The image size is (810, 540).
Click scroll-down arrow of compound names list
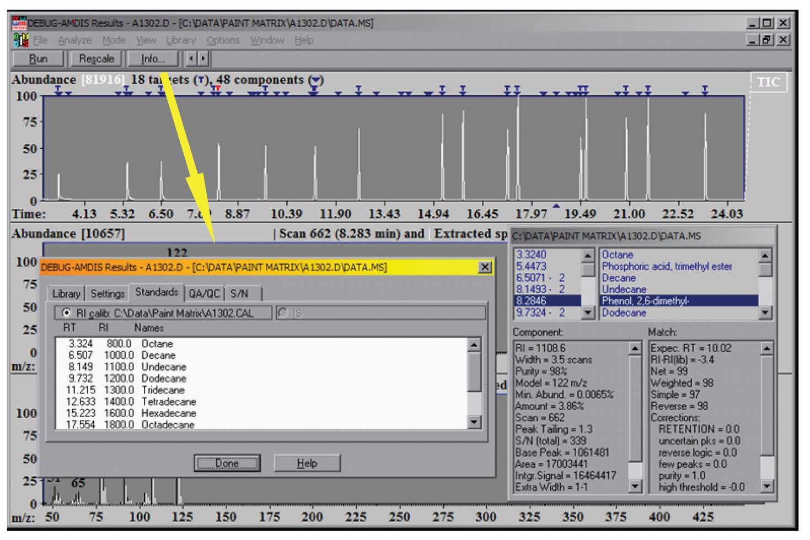765,313
